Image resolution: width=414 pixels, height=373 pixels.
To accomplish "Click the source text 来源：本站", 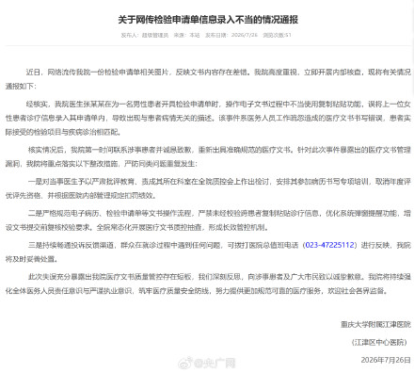I will pyautogui.click(x=186, y=35).
